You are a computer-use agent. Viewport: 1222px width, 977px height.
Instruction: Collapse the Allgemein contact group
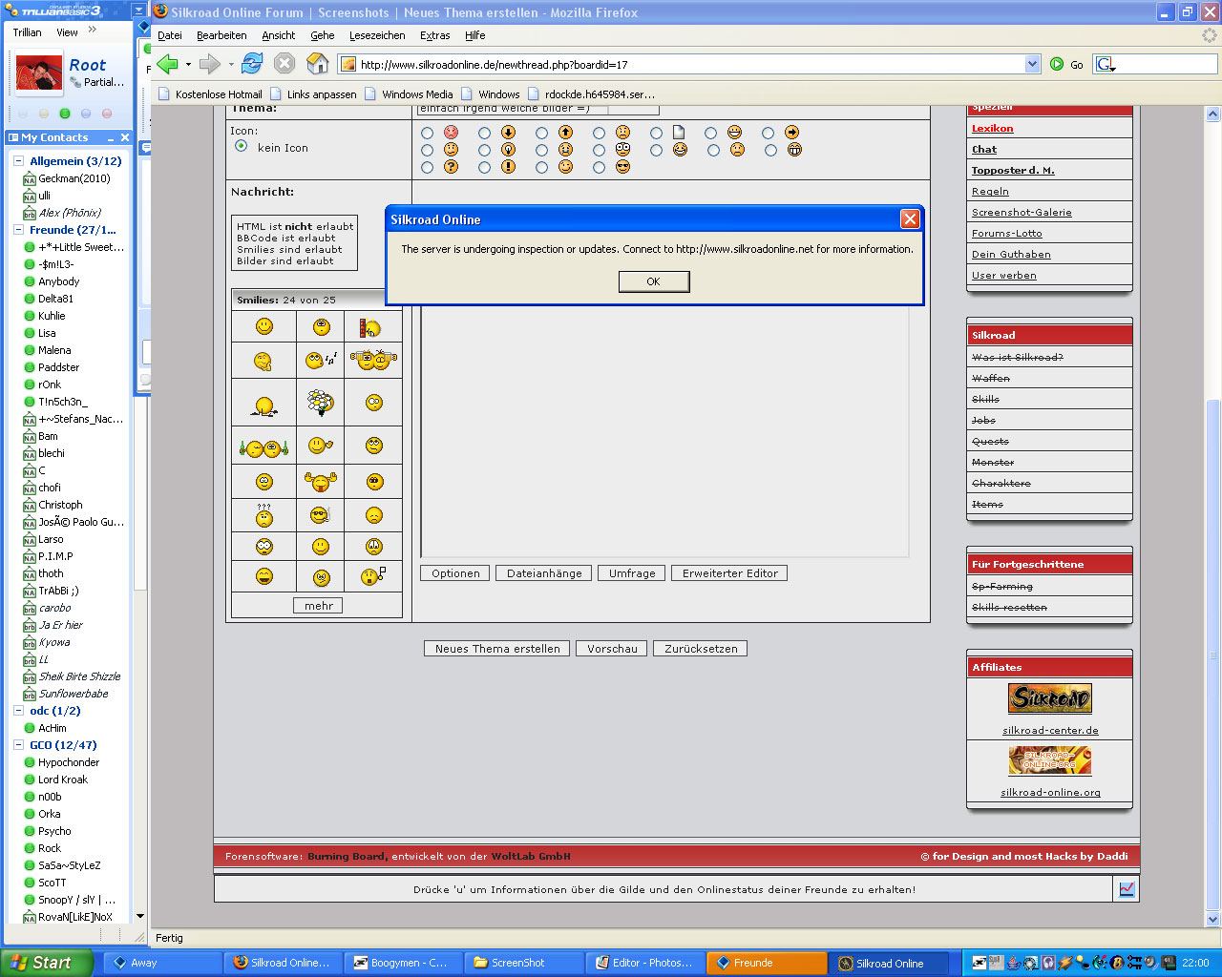(x=18, y=161)
